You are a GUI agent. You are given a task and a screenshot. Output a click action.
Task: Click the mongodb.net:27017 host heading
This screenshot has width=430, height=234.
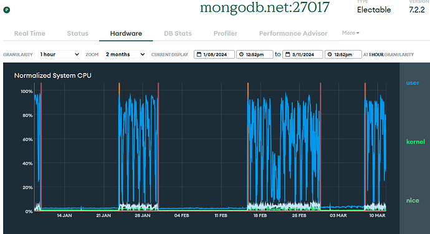[265, 7]
